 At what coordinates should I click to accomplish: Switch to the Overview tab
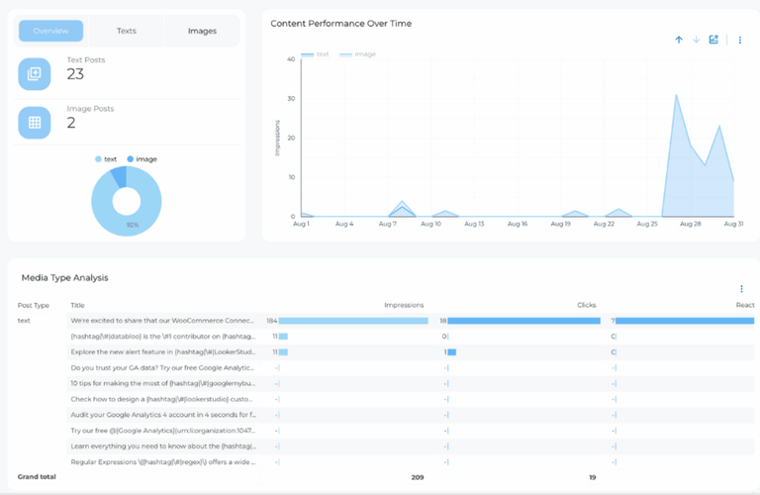(50, 31)
